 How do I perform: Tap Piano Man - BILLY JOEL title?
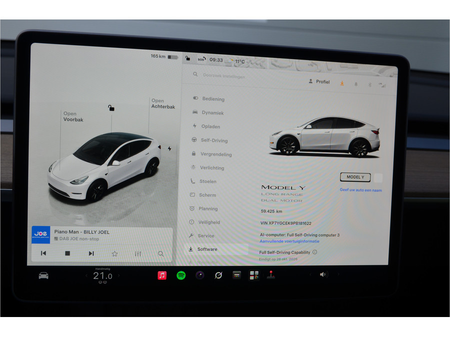(82, 232)
